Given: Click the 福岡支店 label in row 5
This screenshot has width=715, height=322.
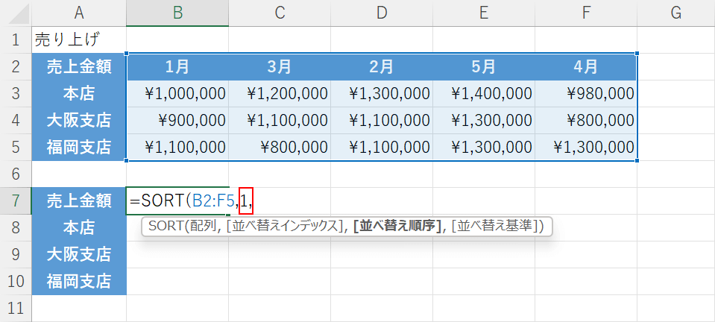Looking at the screenshot, I should click(x=79, y=148).
